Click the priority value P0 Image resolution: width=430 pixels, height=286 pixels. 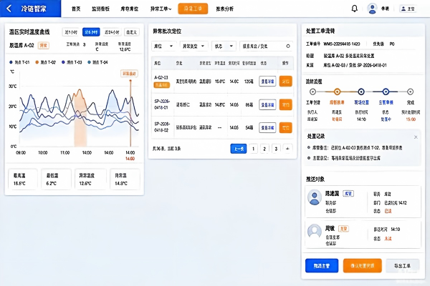(x=392, y=44)
